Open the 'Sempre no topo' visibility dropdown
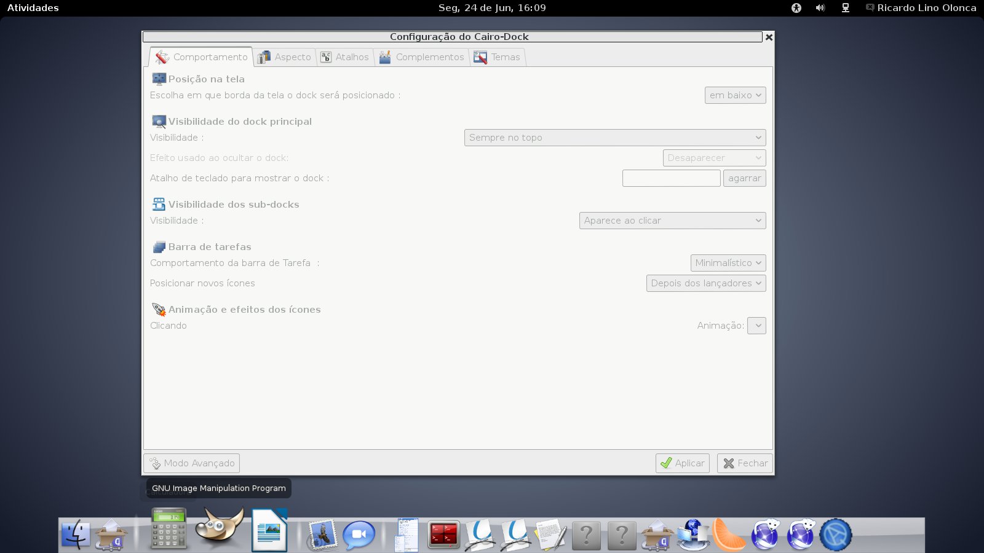 [615, 138]
